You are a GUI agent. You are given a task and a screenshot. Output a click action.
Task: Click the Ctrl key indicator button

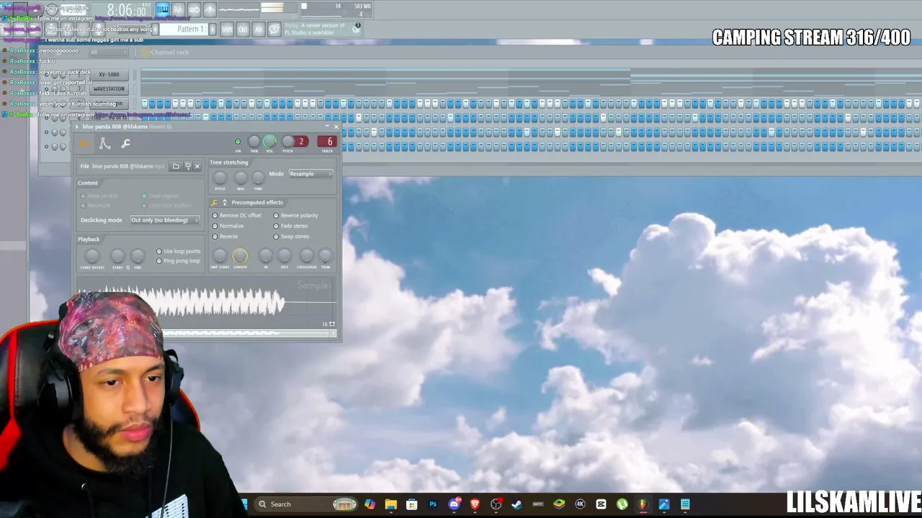tap(243, 29)
